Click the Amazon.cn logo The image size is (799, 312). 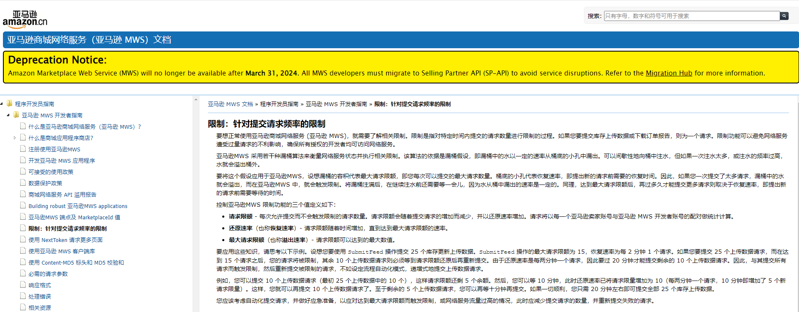point(25,20)
